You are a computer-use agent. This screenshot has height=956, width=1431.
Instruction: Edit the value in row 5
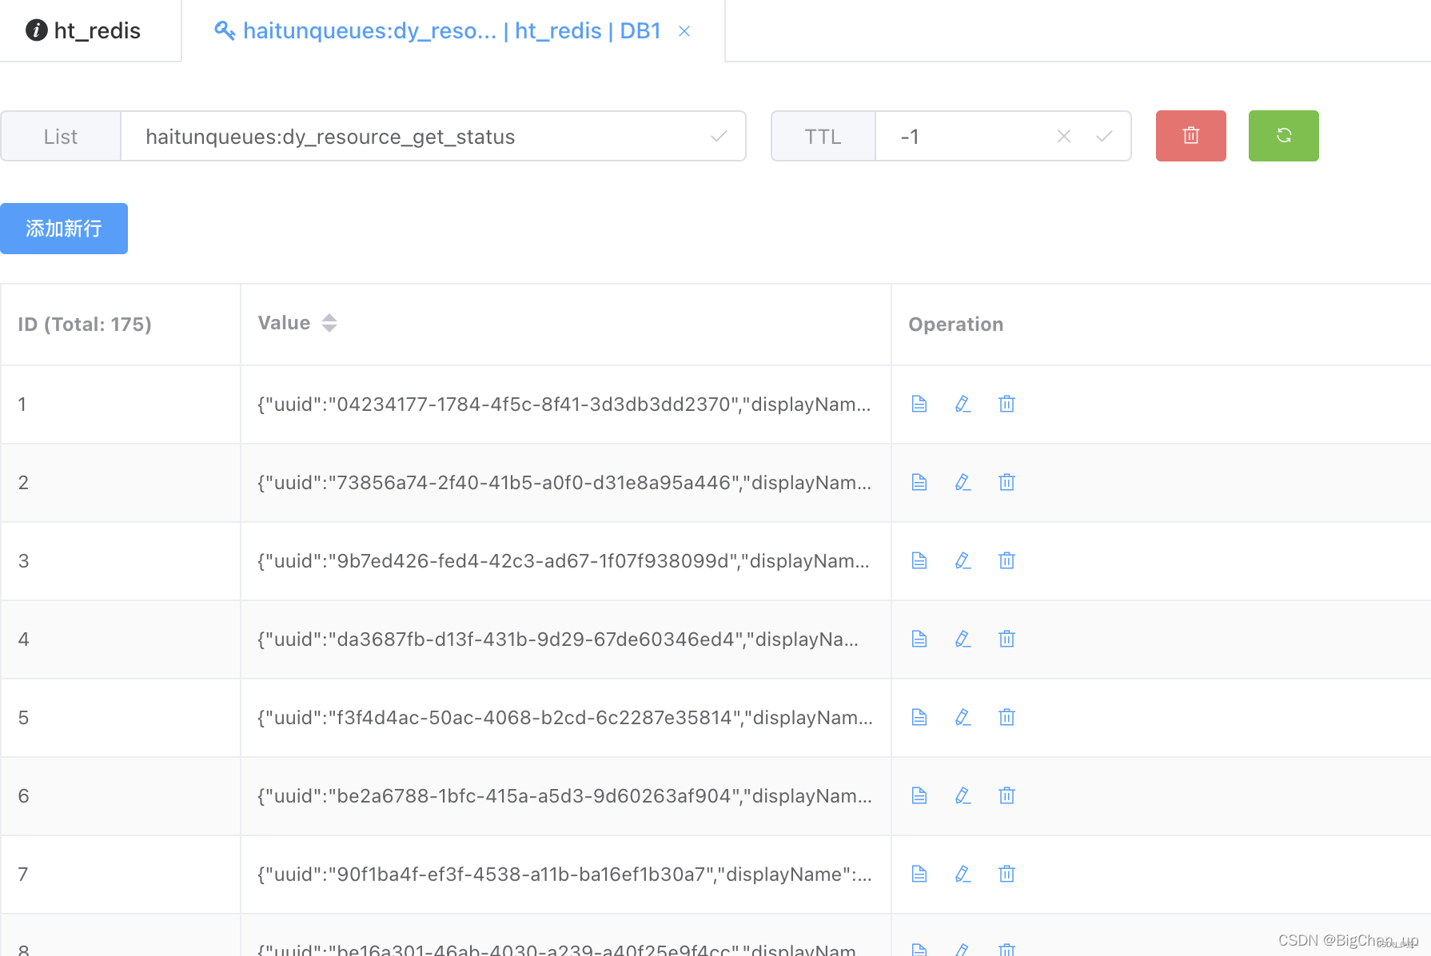(x=963, y=717)
